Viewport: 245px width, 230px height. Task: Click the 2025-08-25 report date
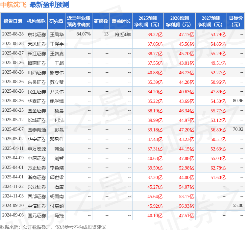13,110
